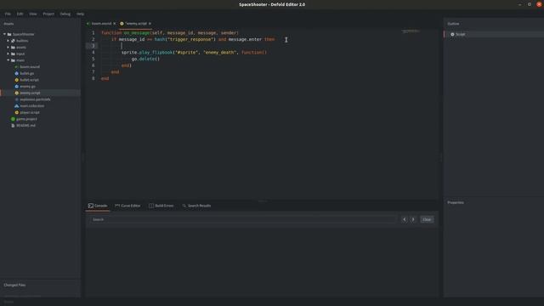Click line number 4 in the gutter
This screenshot has width=544, height=306.
(x=93, y=53)
